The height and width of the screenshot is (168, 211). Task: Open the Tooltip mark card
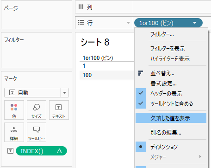37,132
